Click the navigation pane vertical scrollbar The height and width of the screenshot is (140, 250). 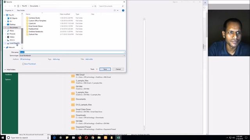[22, 36]
